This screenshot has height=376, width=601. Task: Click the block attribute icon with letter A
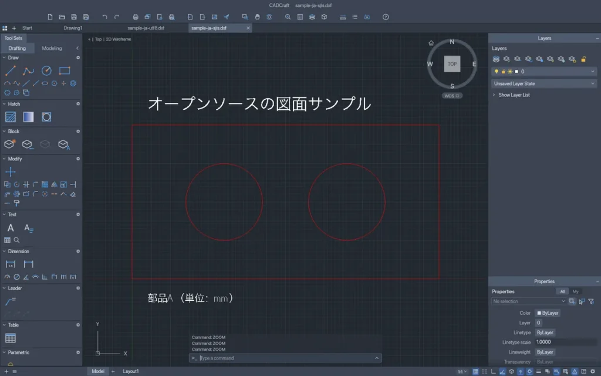tap(63, 145)
